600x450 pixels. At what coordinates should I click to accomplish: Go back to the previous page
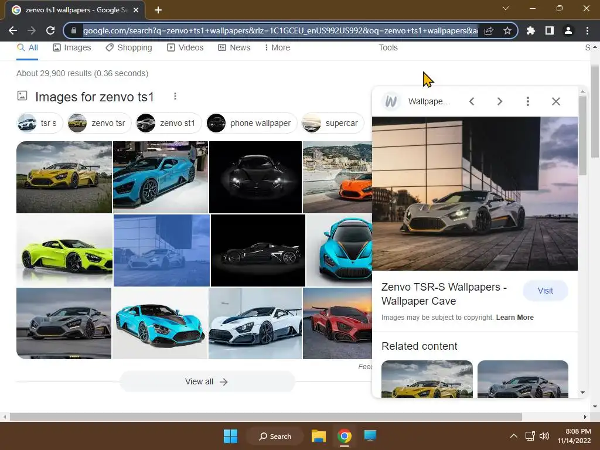coord(13,30)
